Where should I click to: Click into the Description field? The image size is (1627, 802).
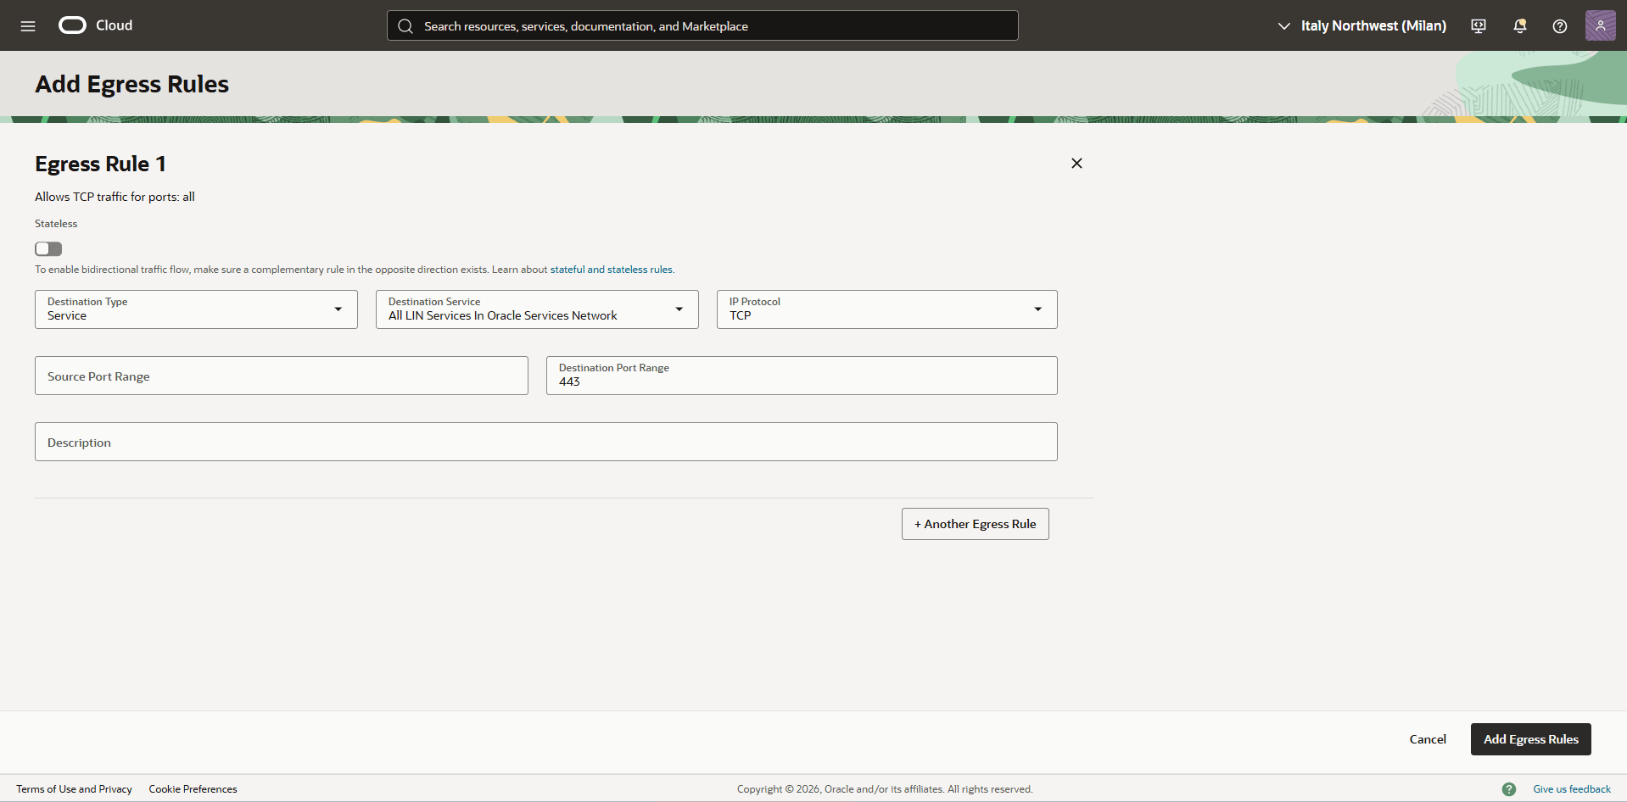pyautogui.click(x=546, y=442)
